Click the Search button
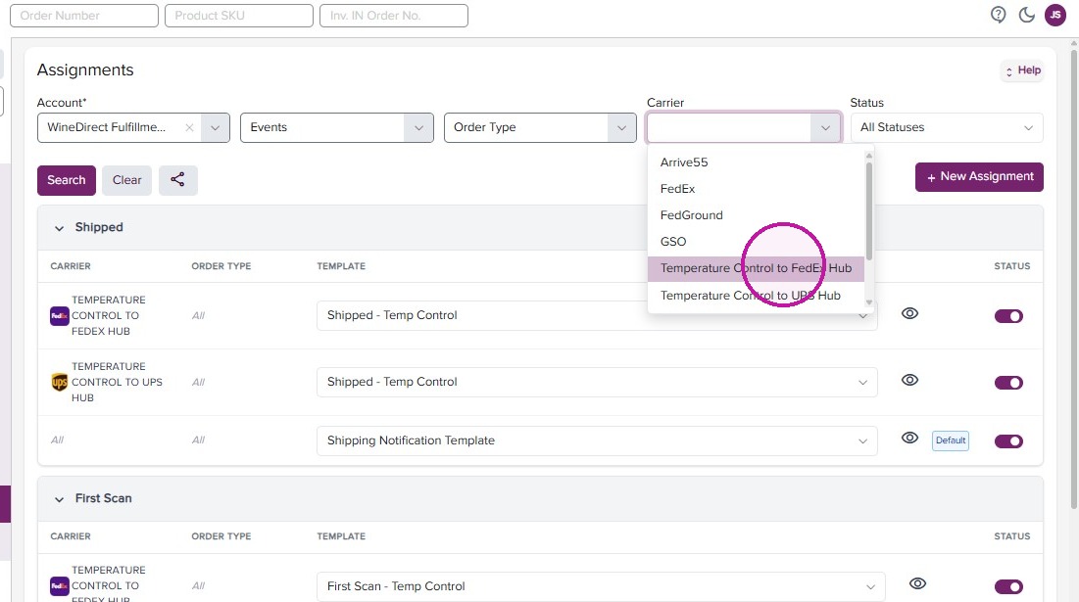Screen dimensions: 1079x602 click(x=67, y=180)
